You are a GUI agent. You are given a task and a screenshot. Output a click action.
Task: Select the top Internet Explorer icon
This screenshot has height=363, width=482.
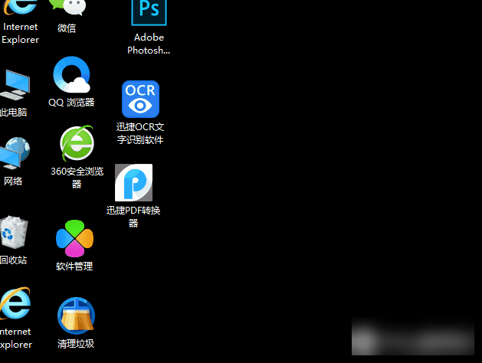point(20,8)
